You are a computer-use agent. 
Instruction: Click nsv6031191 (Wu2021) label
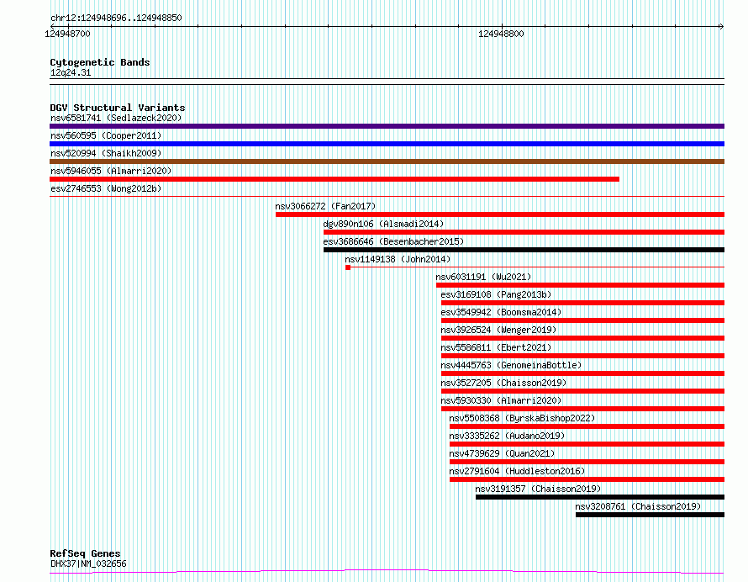(483, 277)
